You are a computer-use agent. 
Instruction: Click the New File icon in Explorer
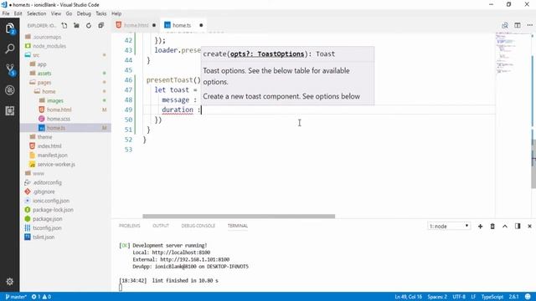[64, 25]
